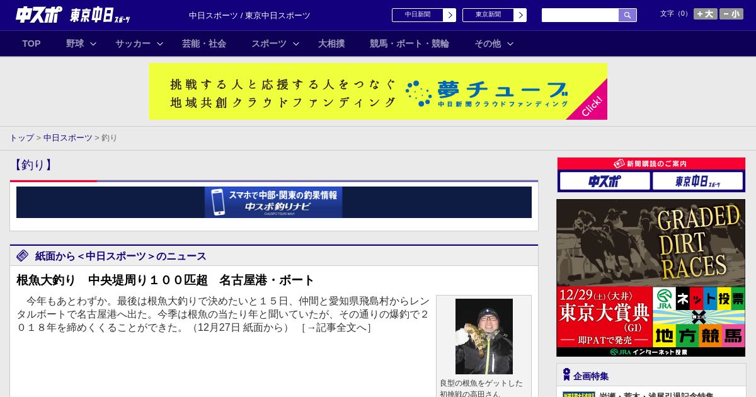The height and width of the screenshot is (397, 756).
Task: Open the fisherman holding fish photo
Action: point(484,337)
